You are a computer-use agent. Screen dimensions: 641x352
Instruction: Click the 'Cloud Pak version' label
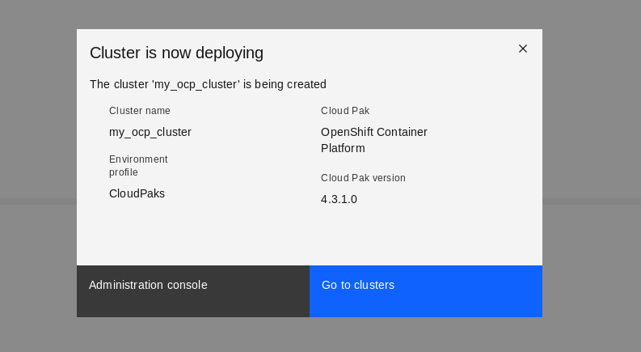coord(363,178)
